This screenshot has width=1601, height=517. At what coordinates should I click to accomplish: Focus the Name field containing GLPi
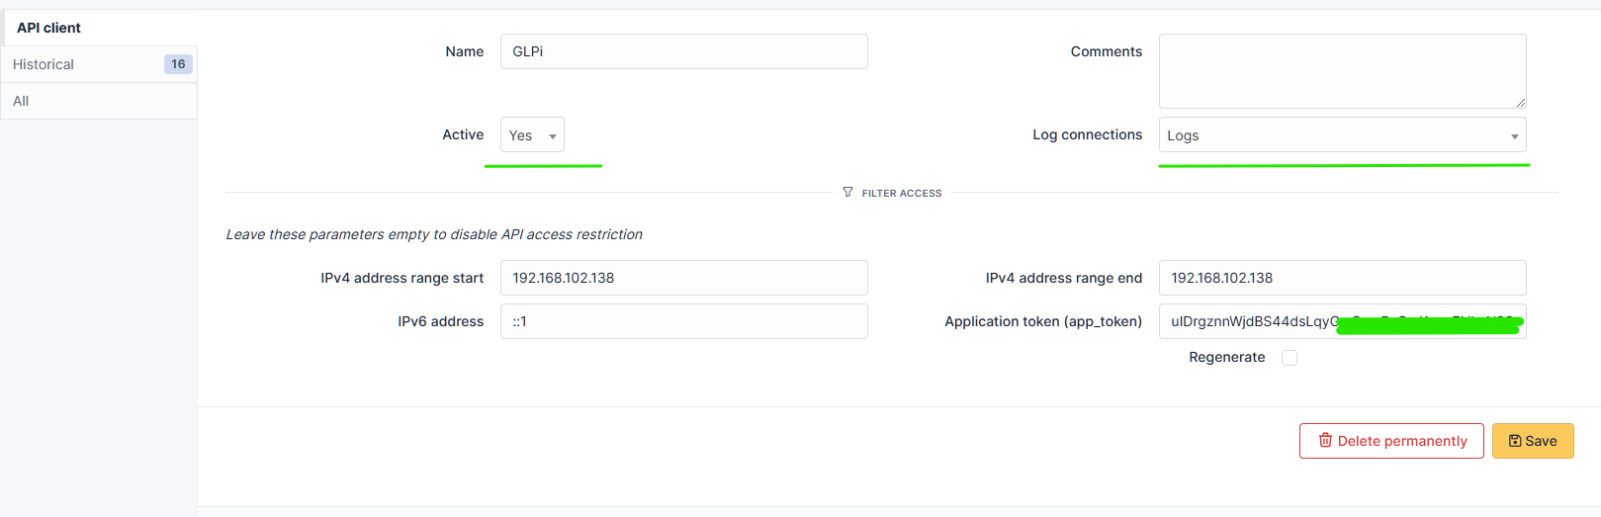tap(683, 51)
